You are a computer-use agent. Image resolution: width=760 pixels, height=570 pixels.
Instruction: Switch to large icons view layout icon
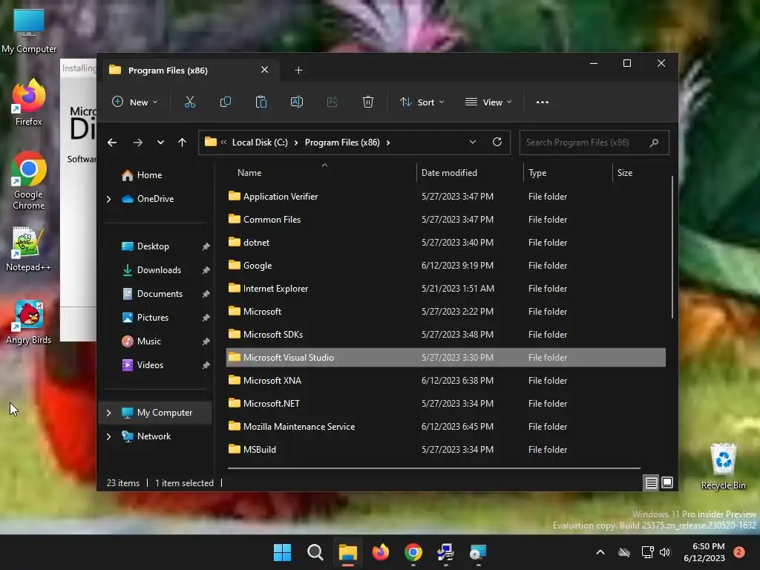(x=667, y=482)
